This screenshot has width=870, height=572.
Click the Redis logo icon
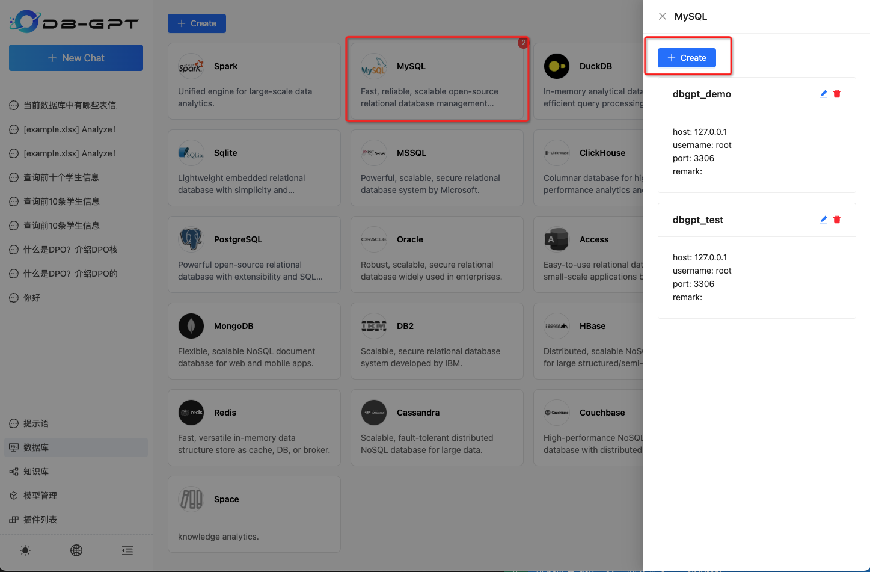(x=191, y=413)
